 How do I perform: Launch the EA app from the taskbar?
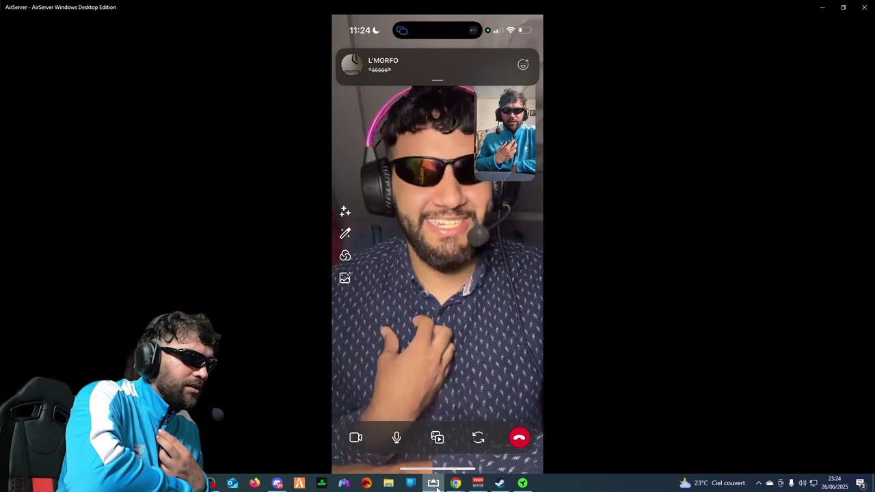point(366,483)
